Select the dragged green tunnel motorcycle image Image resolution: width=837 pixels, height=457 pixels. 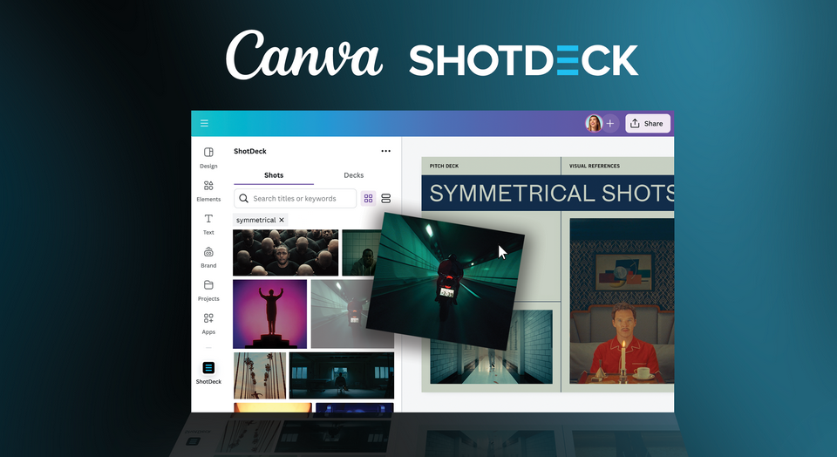[446, 280]
